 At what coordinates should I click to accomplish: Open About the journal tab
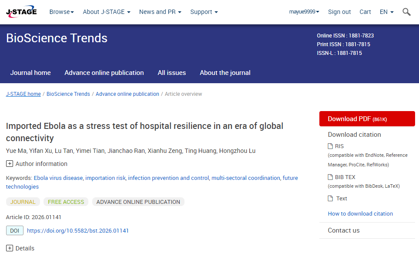point(225,73)
